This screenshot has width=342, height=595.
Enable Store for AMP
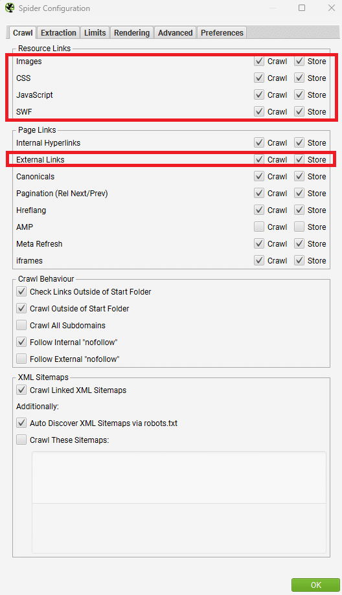(299, 227)
